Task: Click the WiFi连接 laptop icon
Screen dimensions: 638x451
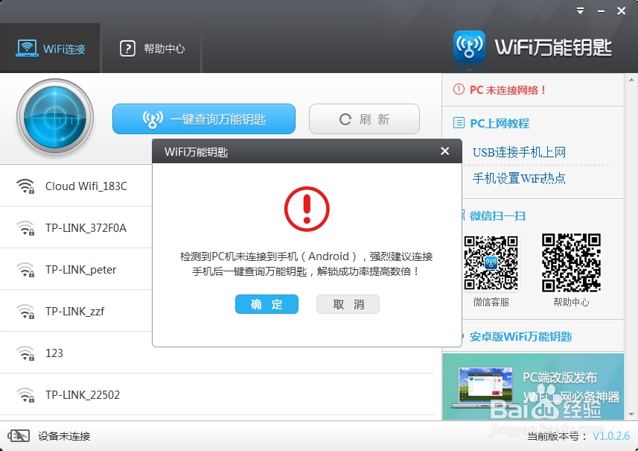Action: tap(28, 48)
